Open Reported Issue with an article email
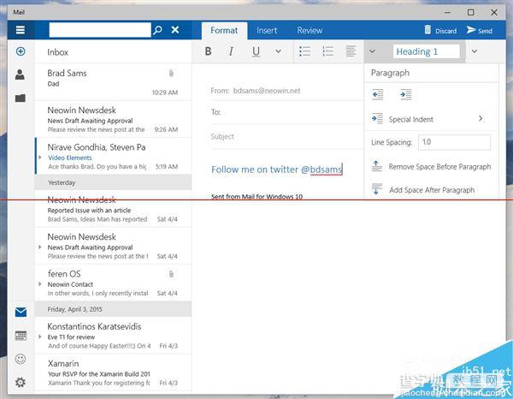Screen dimensions: 513x399 [x=113, y=209]
